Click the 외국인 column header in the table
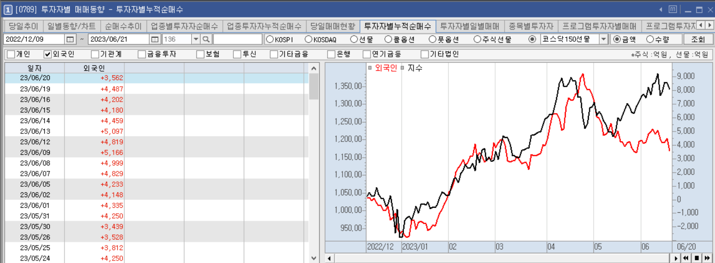715x263 pixels. coord(94,68)
